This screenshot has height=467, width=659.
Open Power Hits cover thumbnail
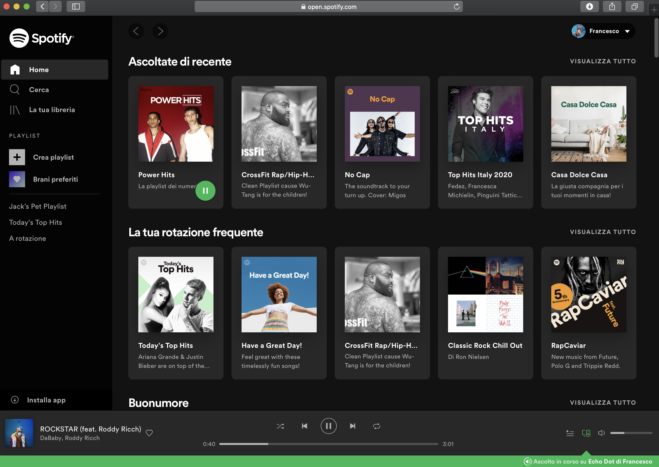176,124
